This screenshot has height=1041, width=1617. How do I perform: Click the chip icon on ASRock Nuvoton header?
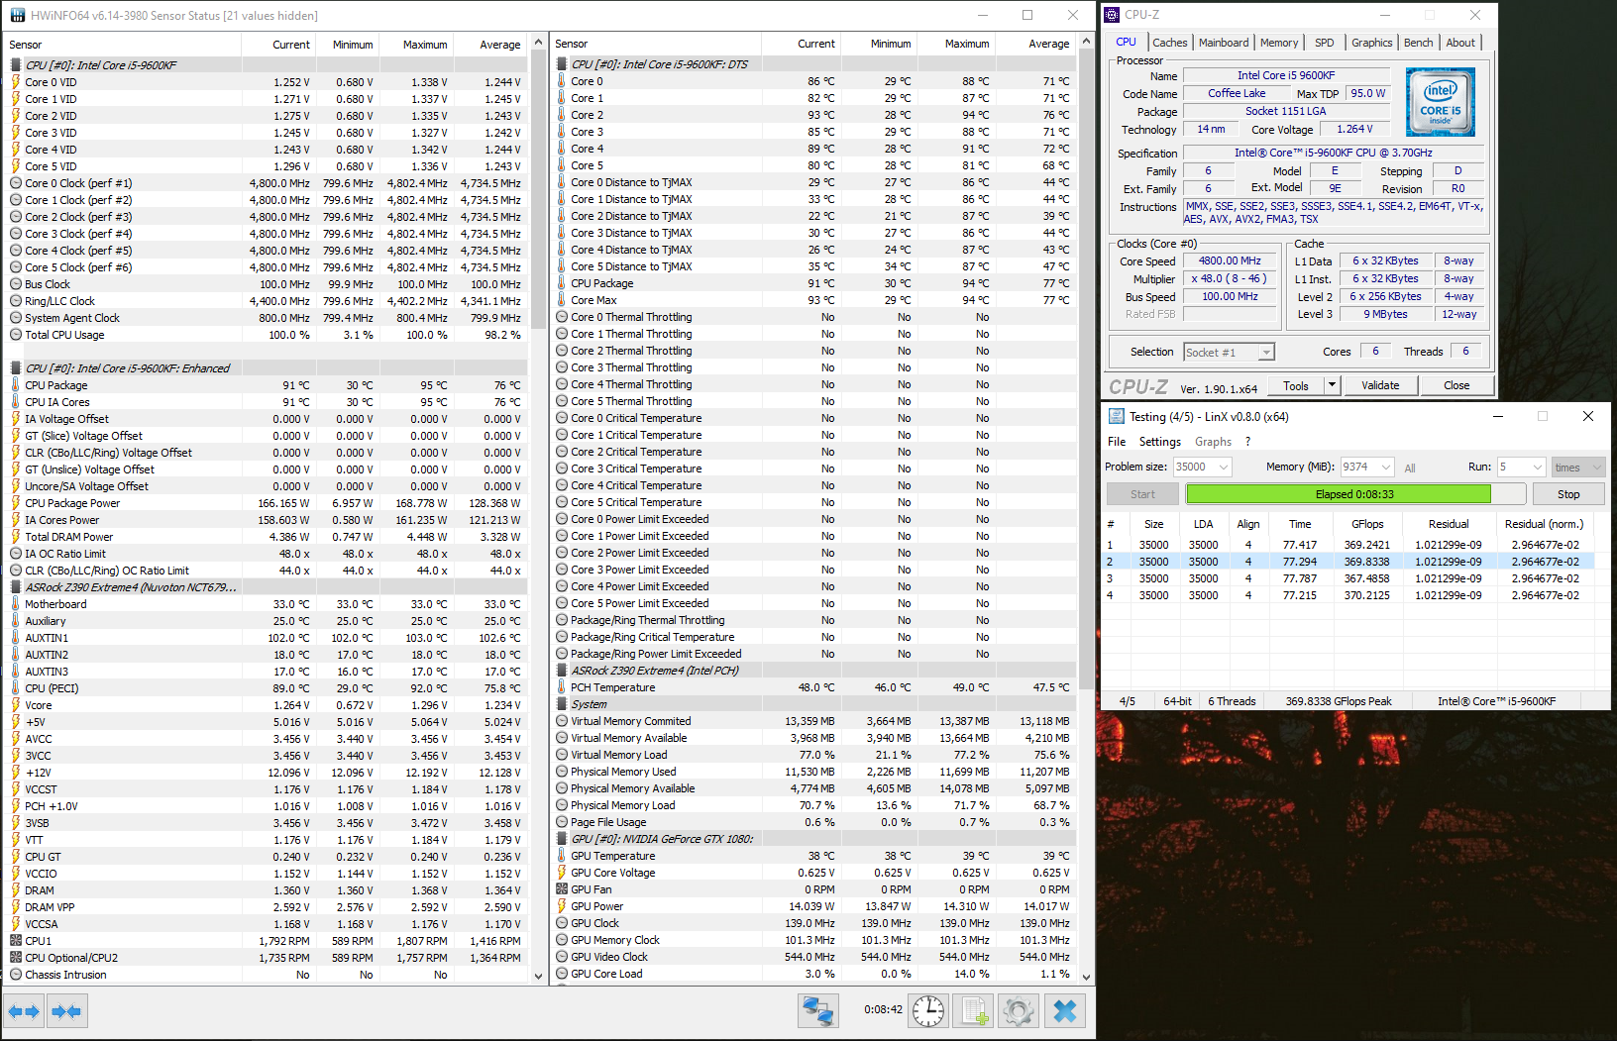tap(16, 587)
